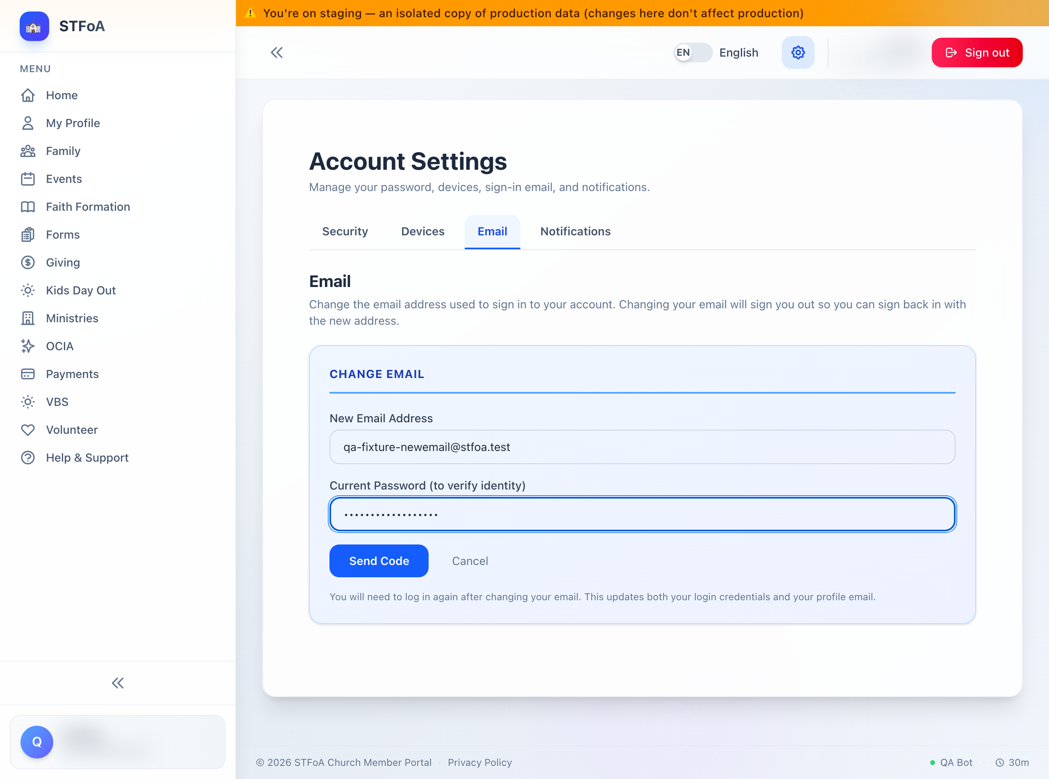Click the Faith Formation book icon
Screen dimensions: 1049x779
coord(28,207)
